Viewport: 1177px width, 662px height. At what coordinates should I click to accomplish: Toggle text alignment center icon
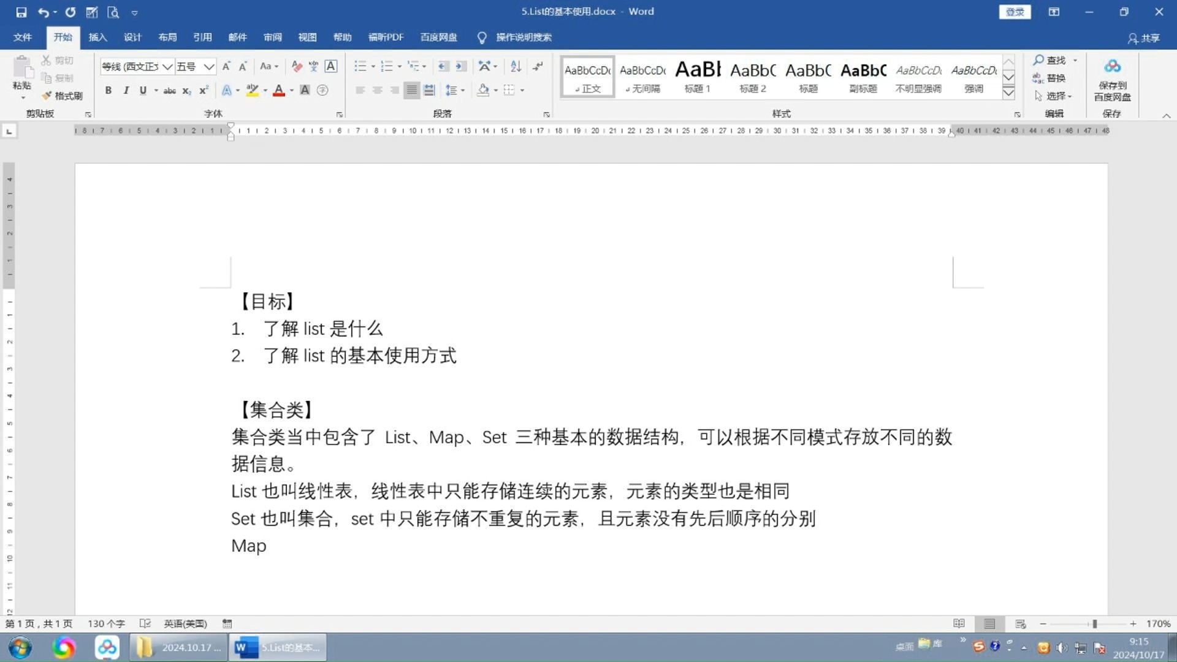click(x=376, y=89)
